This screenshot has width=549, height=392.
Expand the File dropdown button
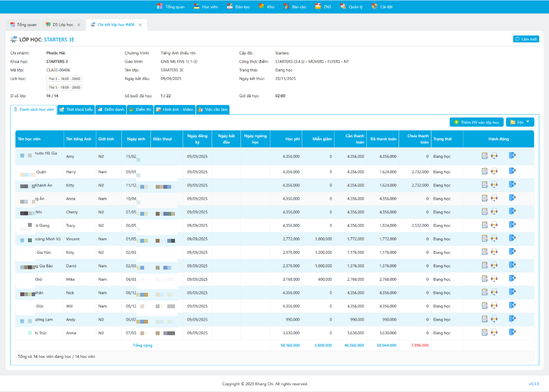click(x=520, y=122)
